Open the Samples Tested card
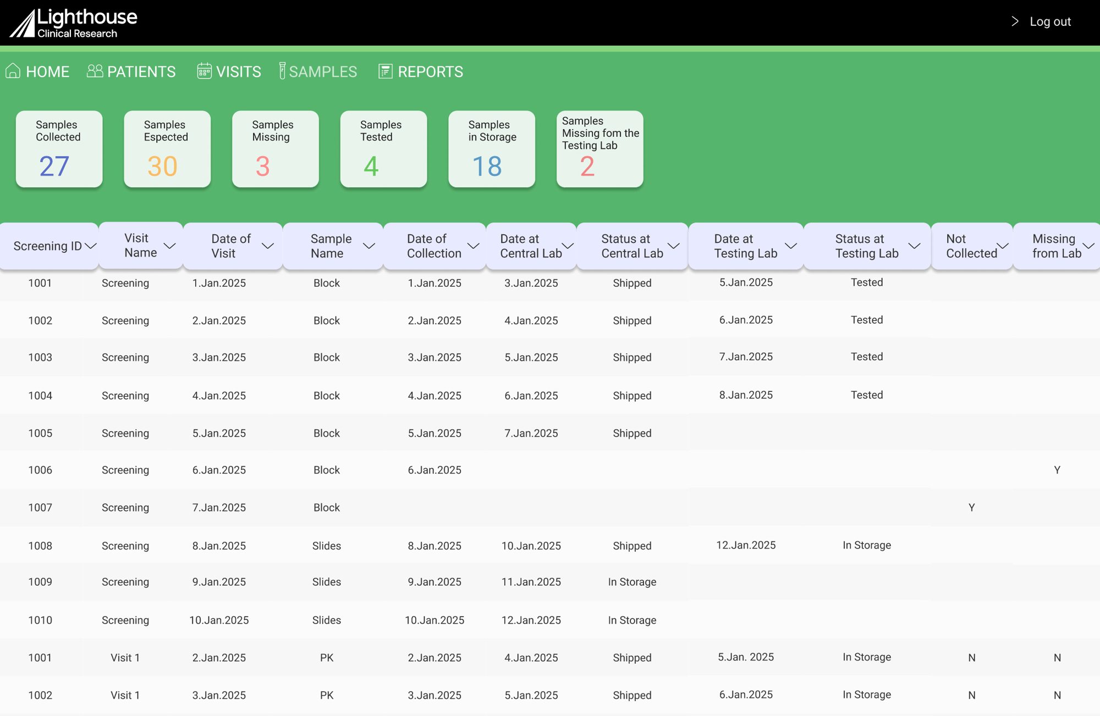The image size is (1100, 716). click(x=383, y=149)
